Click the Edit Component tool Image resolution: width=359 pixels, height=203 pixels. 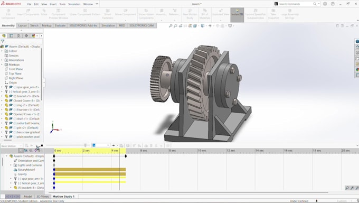pyautogui.click(x=8, y=14)
